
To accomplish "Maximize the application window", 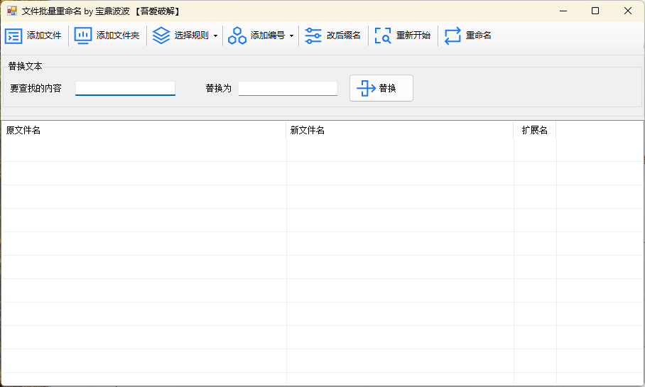I will 595,11.
